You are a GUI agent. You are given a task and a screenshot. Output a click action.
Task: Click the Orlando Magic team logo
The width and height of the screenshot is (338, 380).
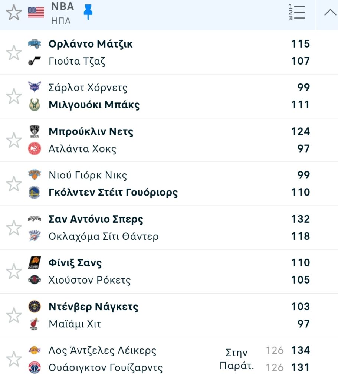[35, 44]
